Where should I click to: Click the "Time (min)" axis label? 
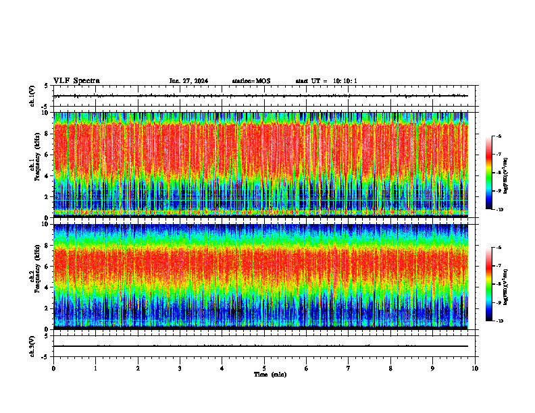click(270, 375)
